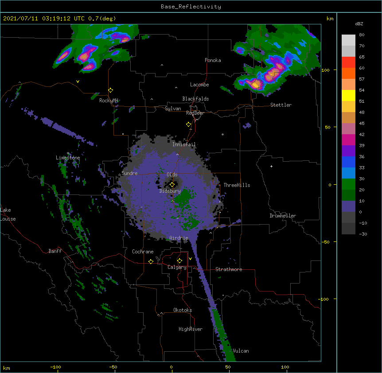Viewport: 382px width, 373px height.
Task: Click the Limestone label
Action: (x=68, y=158)
